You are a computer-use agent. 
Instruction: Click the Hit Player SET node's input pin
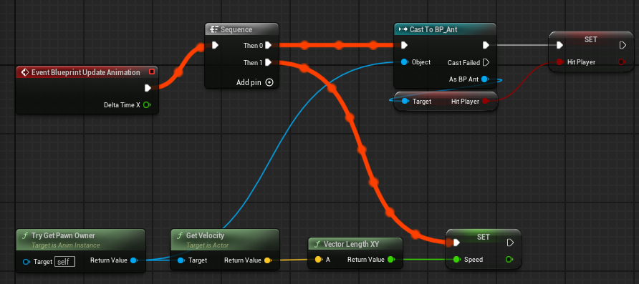(560, 62)
